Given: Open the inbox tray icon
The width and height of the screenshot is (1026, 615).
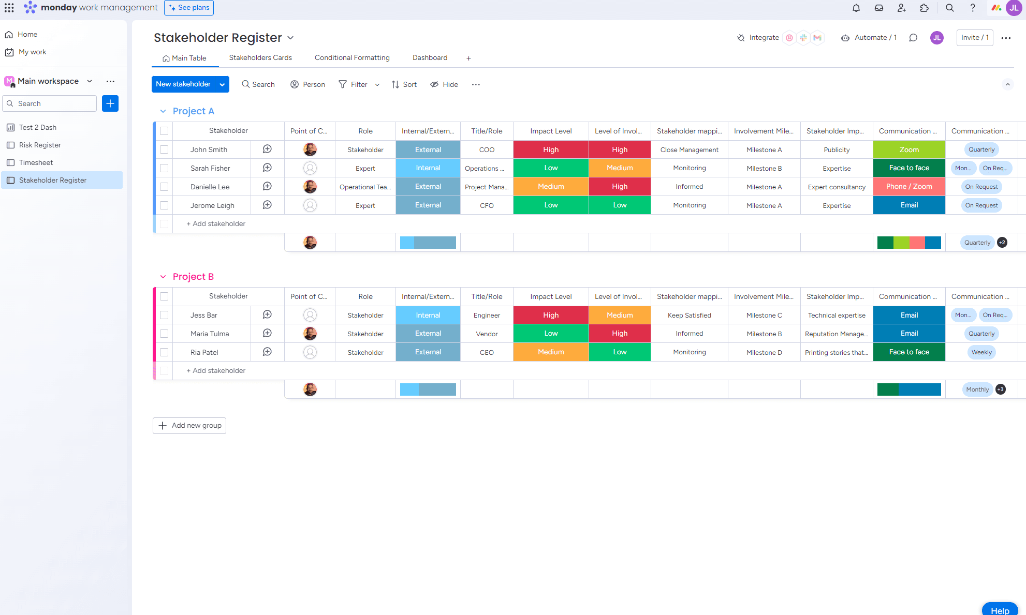Looking at the screenshot, I should [x=879, y=8].
